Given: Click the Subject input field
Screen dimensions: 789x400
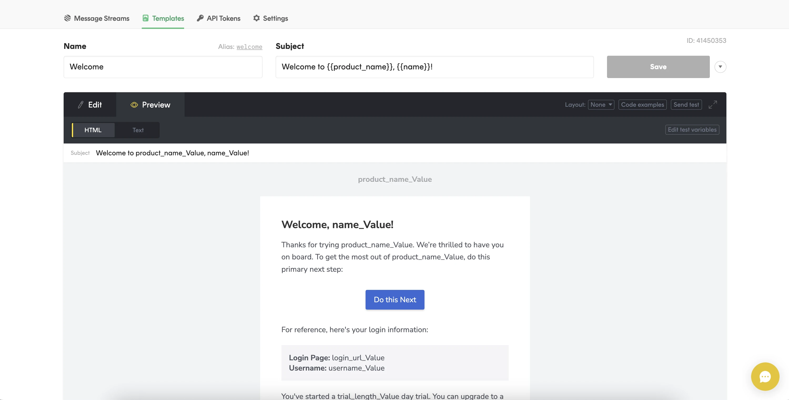Looking at the screenshot, I should [x=434, y=67].
